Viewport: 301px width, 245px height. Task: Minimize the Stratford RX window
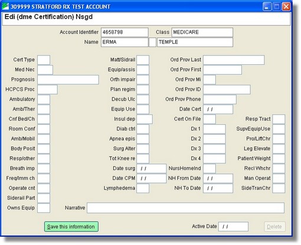[267, 6]
